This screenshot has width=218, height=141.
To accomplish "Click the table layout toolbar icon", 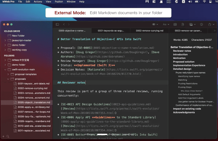I will point(175,25).
